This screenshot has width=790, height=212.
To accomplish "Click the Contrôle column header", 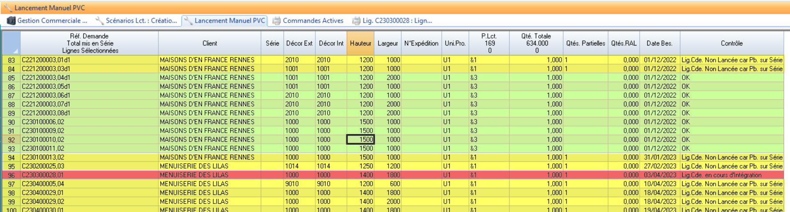I will pos(731,43).
